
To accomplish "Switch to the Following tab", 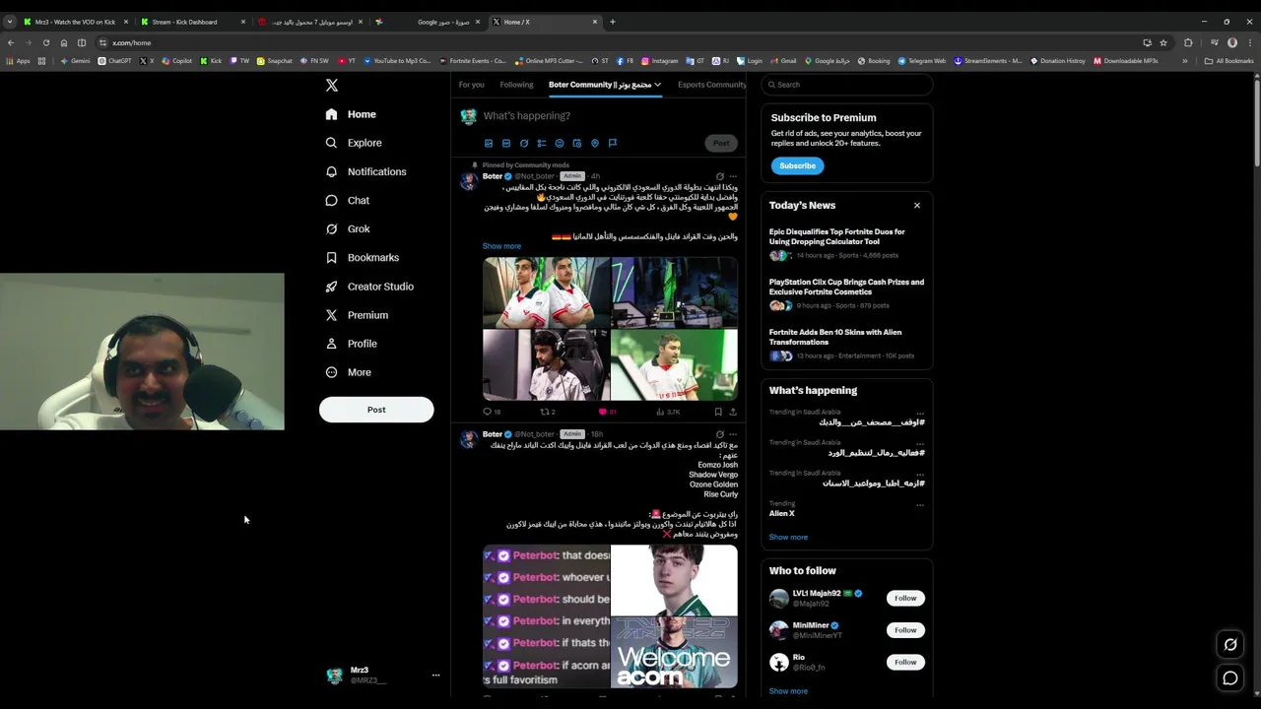I will pyautogui.click(x=516, y=85).
